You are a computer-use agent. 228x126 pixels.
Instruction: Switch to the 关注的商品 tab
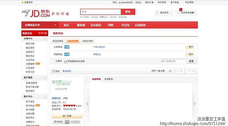click(58, 41)
